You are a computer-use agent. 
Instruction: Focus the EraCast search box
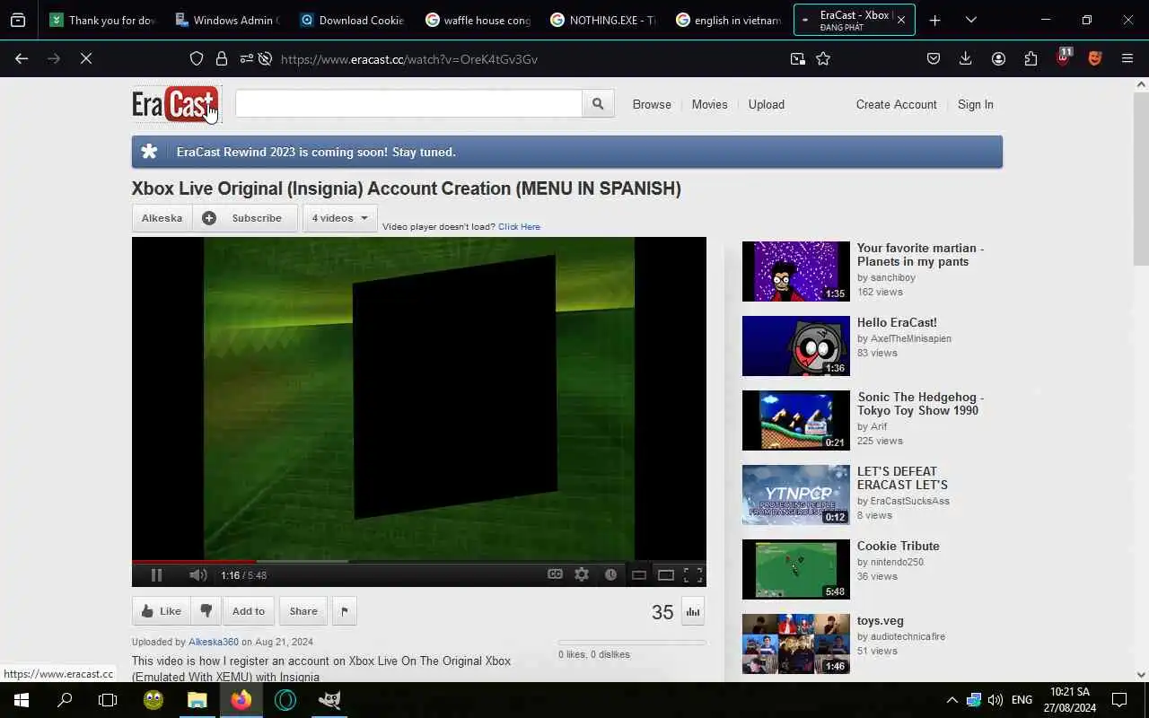[408, 104]
